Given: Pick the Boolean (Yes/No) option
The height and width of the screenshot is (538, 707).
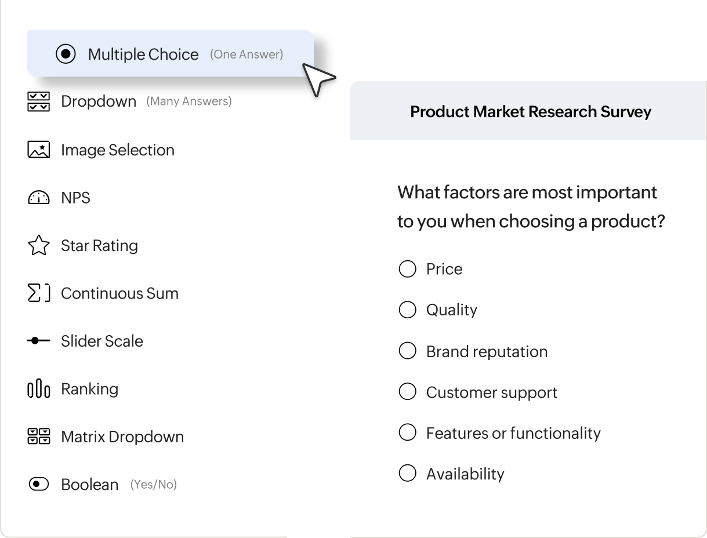Looking at the screenshot, I should [90, 484].
